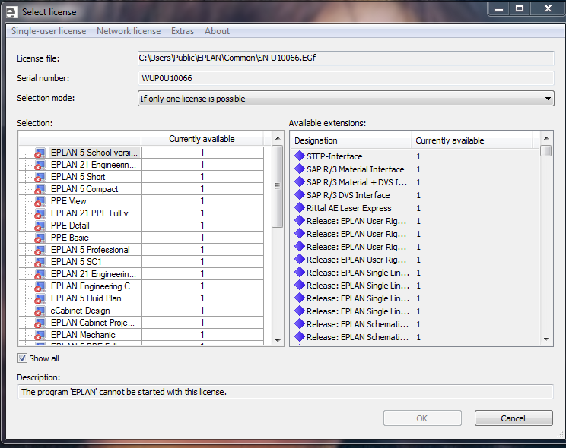Click the Rittal AE Laser Express diamond icon
The height and width of the screenshot is (448, 566).
[300, 207]
